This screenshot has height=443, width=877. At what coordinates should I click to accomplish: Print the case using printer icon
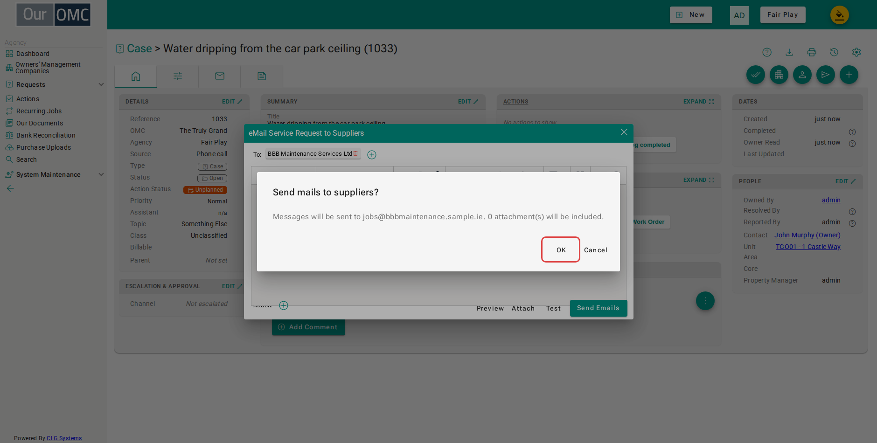pyautogui.click(x=812, y=52)
